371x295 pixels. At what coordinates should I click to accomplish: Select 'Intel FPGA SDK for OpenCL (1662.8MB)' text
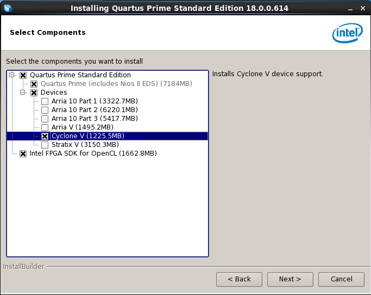(x=93, y=153)
